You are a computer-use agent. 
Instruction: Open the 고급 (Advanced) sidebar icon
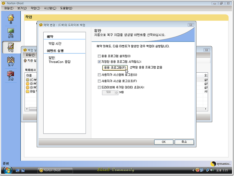(x=11, y=76)
